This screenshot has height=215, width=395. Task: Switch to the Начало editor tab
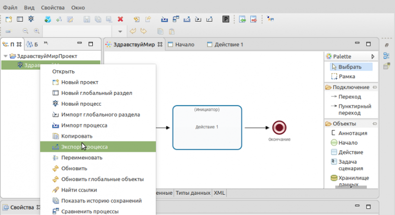tap(181, 44)
